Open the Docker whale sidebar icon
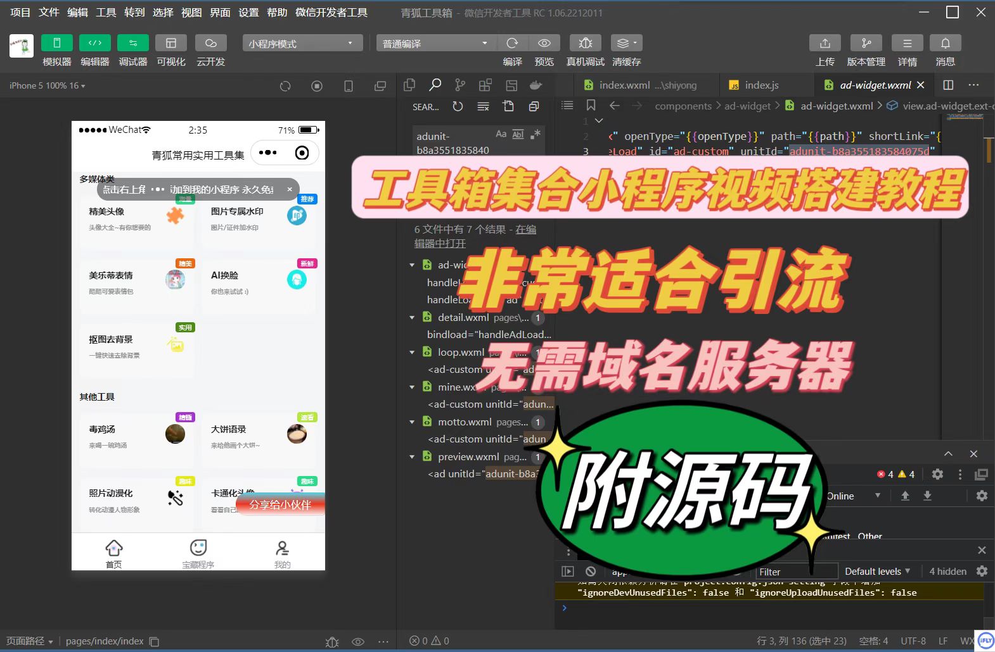Image resolution: width=995 pixels, height=652 pixels. pyautogui.click(x=536, y=85)
